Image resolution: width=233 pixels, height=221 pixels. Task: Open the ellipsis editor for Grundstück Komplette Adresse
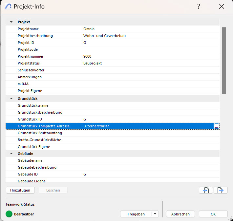[x=216, y=126]
